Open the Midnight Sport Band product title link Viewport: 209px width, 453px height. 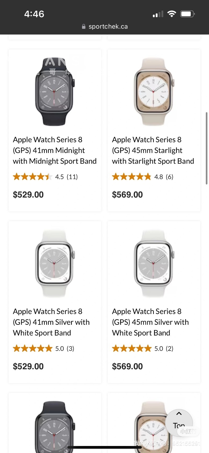tap(55, 150)
